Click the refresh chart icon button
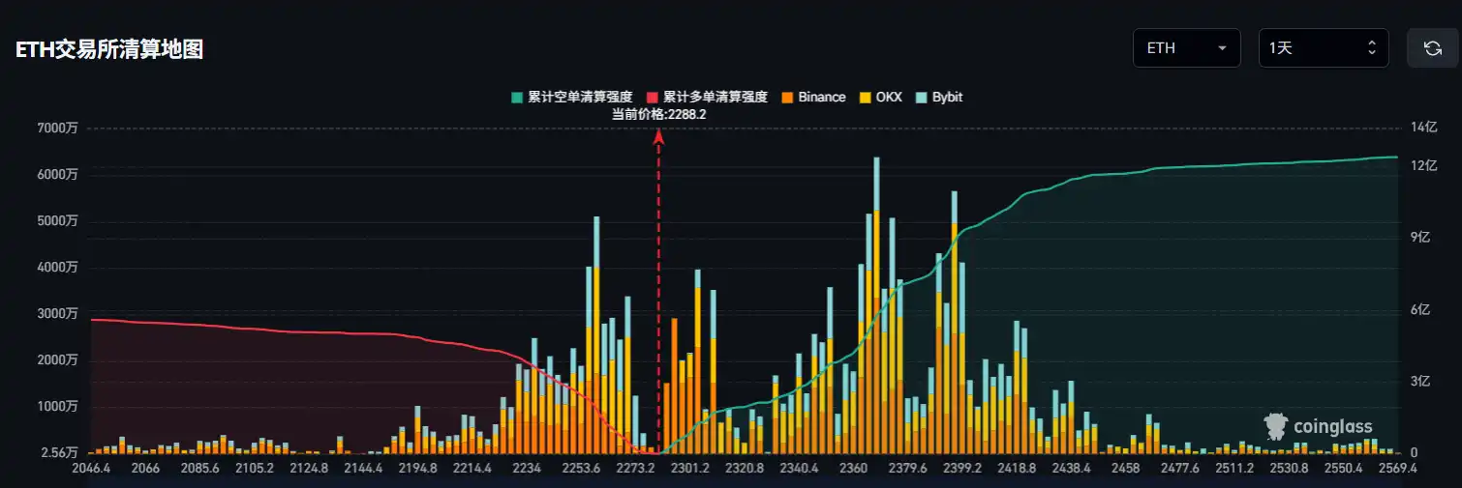This screenshot has height=488, width=1462. pos(1432,48)
